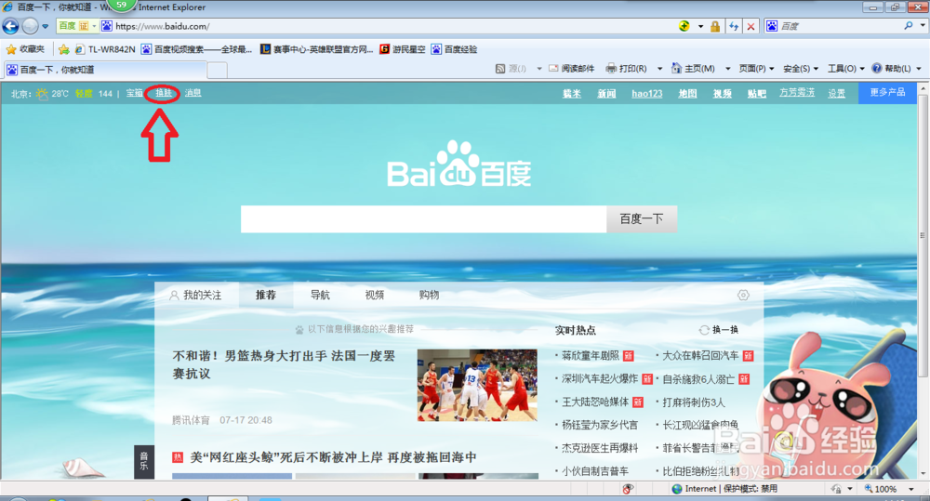Click the page vertical scrollbar
This screenshot has height=501, width=930.
[x=923, y=237]
